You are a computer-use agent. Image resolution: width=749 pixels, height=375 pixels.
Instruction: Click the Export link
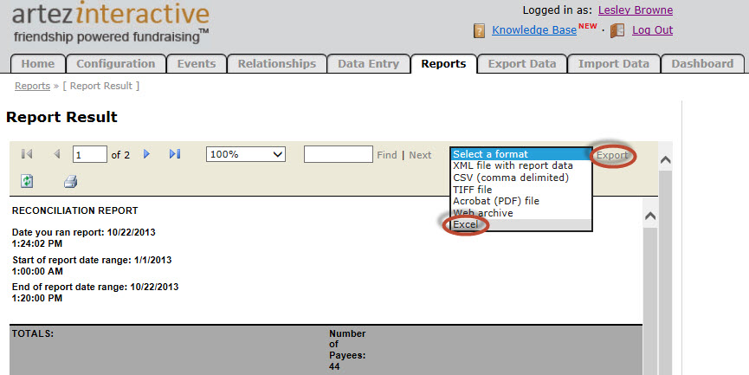(612, 156)
